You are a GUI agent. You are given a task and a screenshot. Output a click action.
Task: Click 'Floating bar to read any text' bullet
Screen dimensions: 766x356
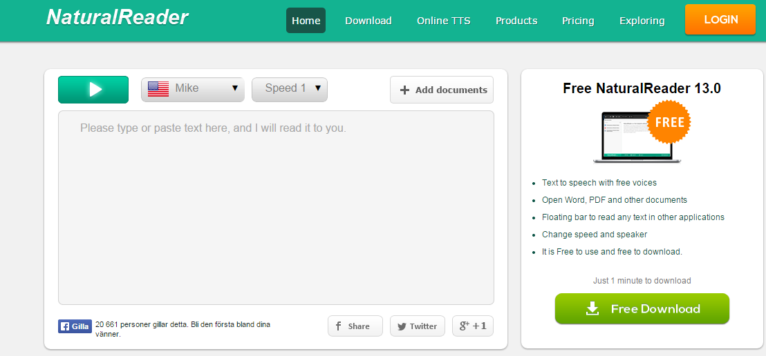633,217
